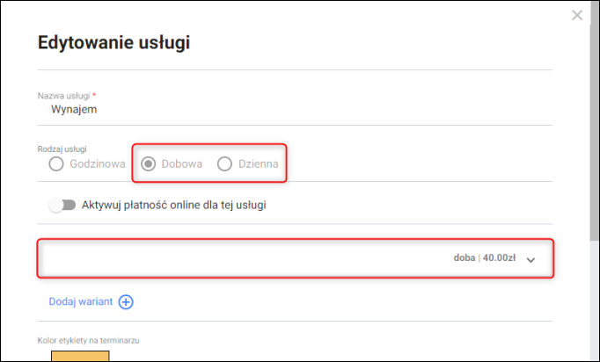Select the Godzinowa service type
600x362 pixels.
coord(56,163)
